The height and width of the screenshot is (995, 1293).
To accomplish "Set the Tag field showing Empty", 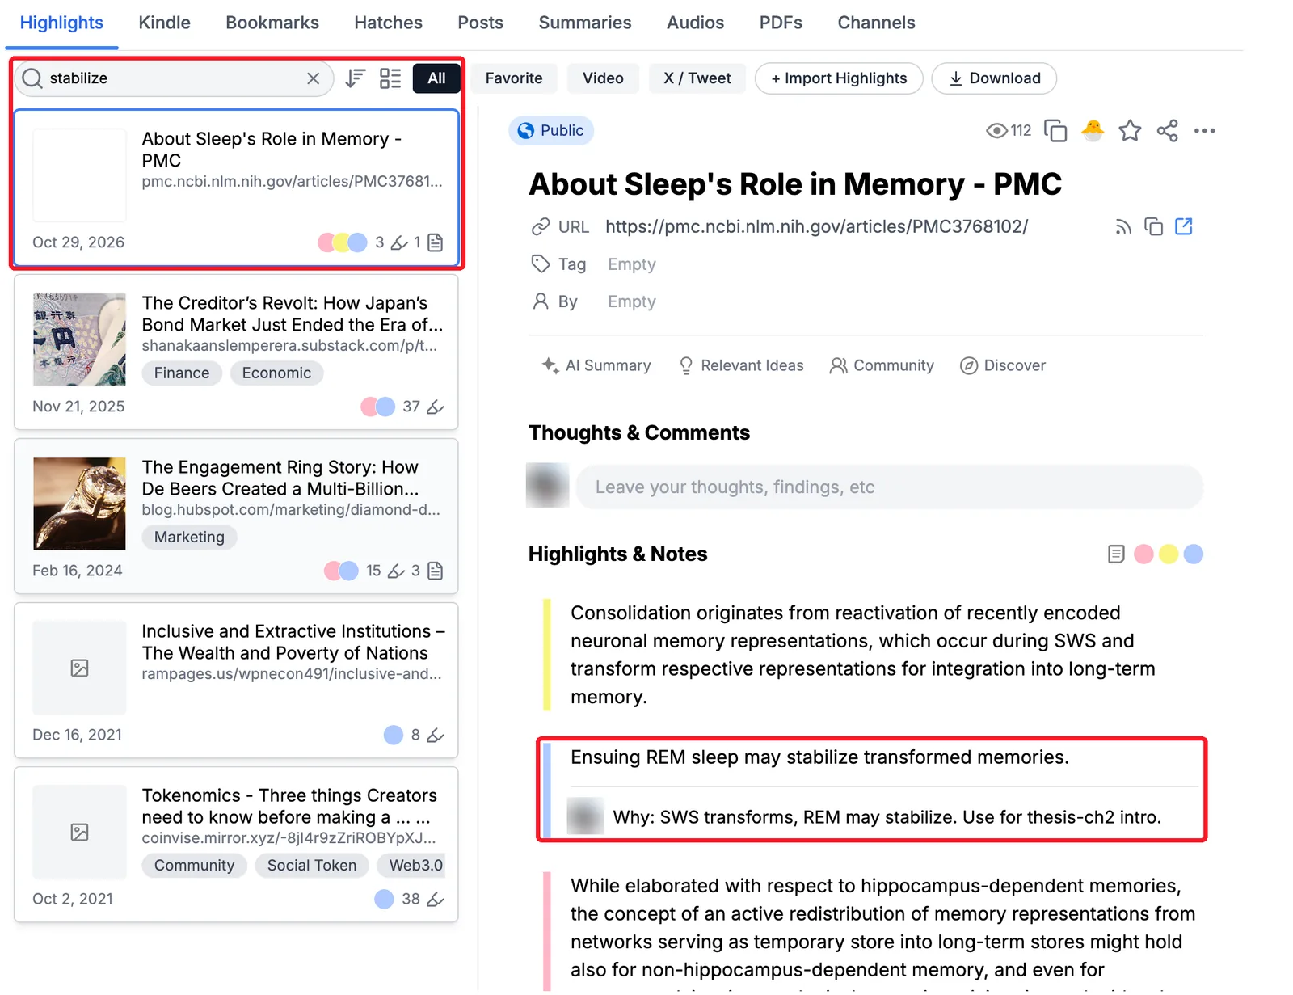I will (632, 264).
